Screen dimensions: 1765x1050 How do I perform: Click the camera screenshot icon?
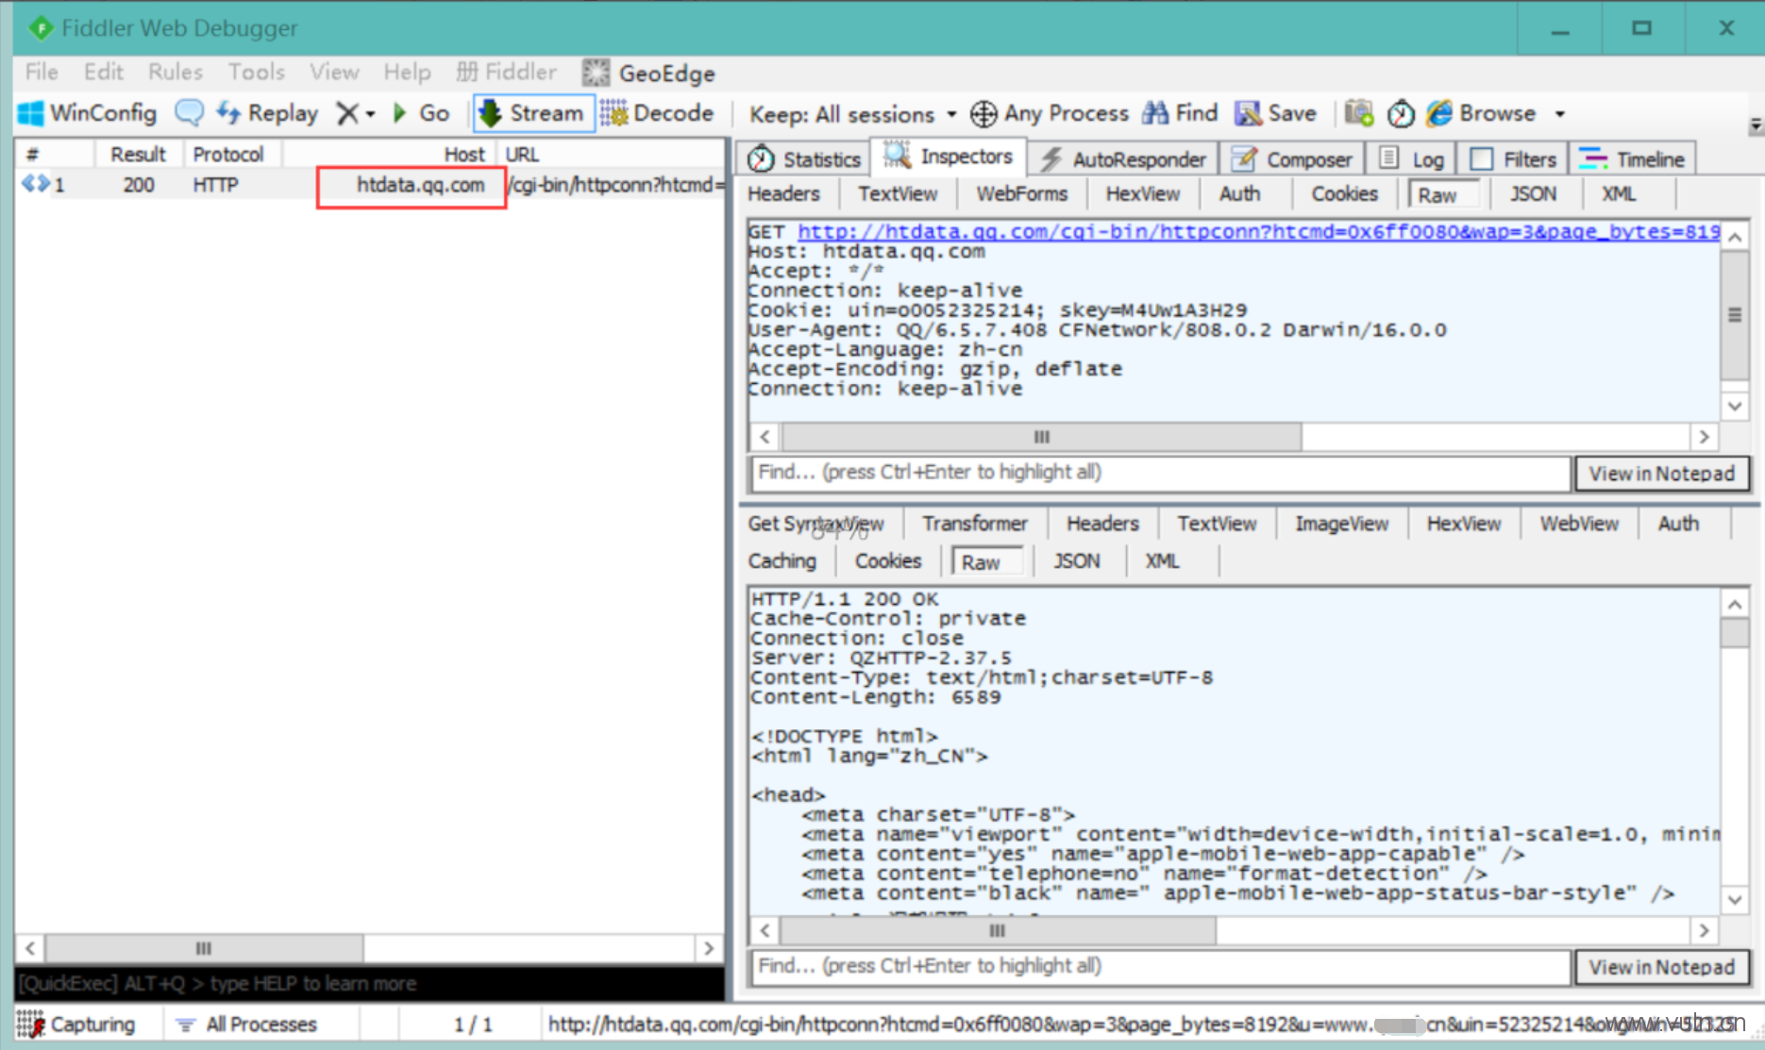(x=1358, y=113)
